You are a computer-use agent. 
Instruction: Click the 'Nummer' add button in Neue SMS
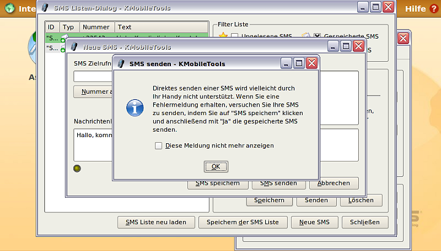[93, 92]
